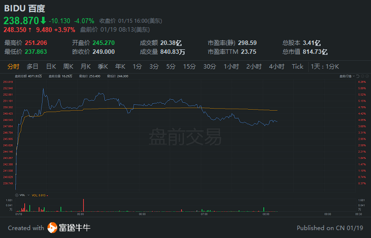Switch to the 周K tab
Screen dimensions: 371x238
point(68,67)
